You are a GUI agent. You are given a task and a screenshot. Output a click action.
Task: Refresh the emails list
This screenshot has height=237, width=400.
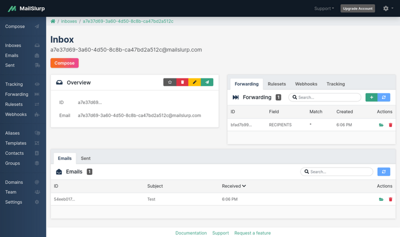[x=384, y=171]
